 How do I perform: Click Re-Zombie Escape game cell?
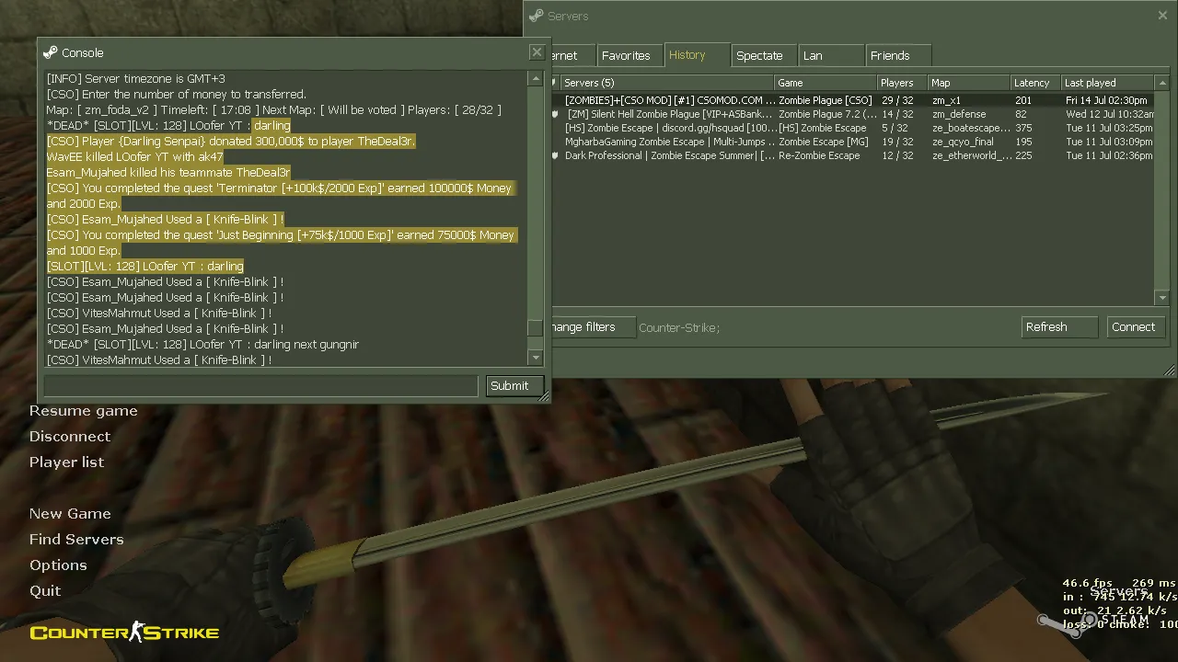coord(819,155)
